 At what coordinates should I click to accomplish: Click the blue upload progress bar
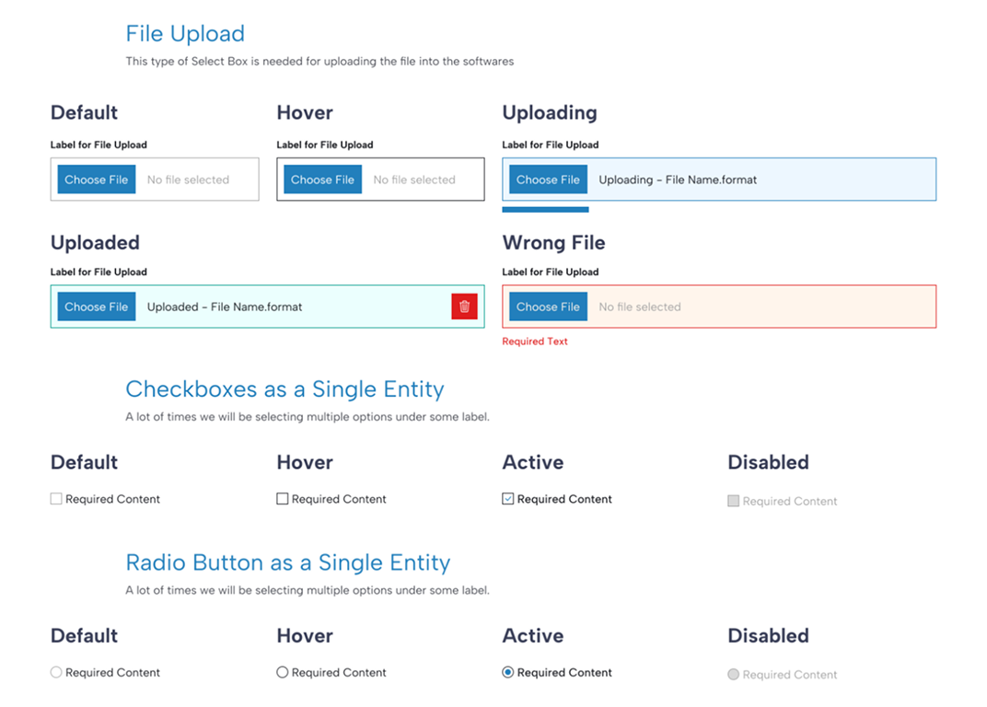tap(545, 210)
